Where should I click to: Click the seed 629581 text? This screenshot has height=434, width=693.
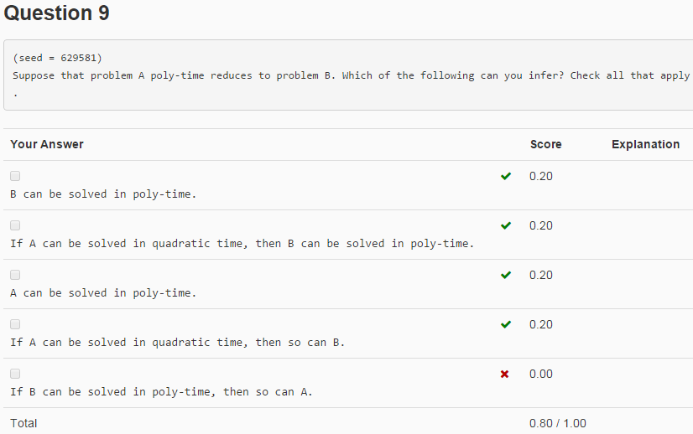[x=57, y=58]
